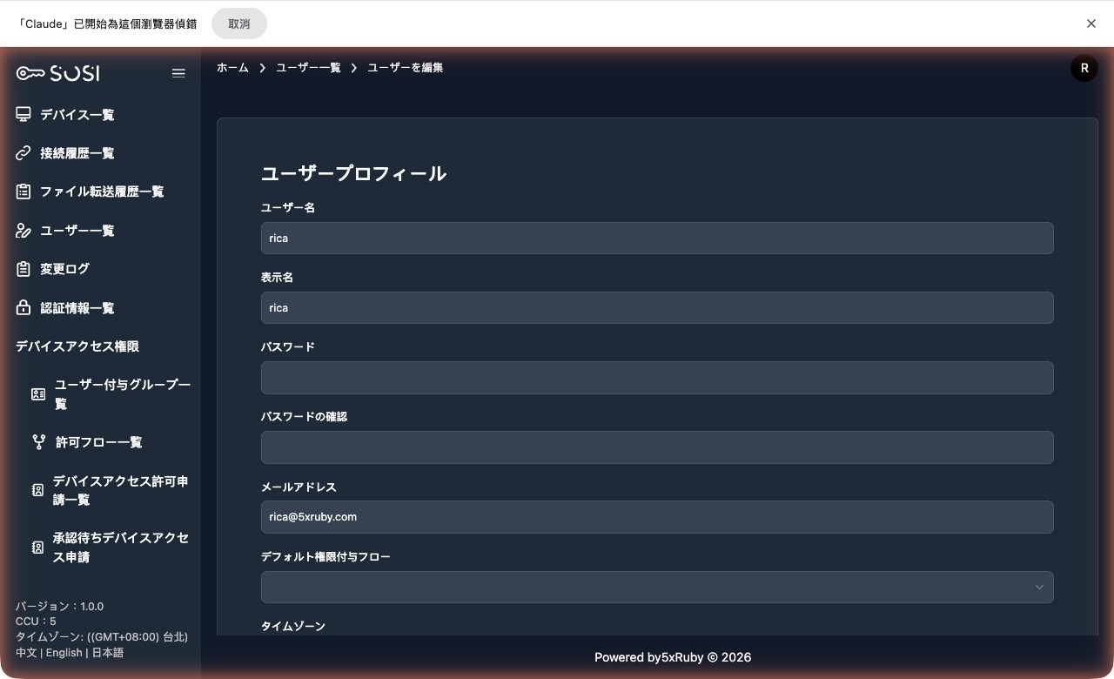The height and width of the screenshot is (679, 1114).
Task: Switch language to English
Action: (x=64, y=652)
